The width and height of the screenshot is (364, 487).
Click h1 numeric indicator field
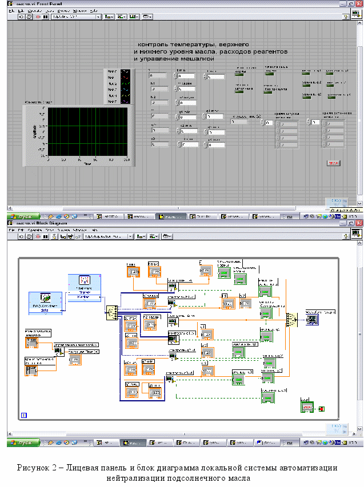[160, 89]
